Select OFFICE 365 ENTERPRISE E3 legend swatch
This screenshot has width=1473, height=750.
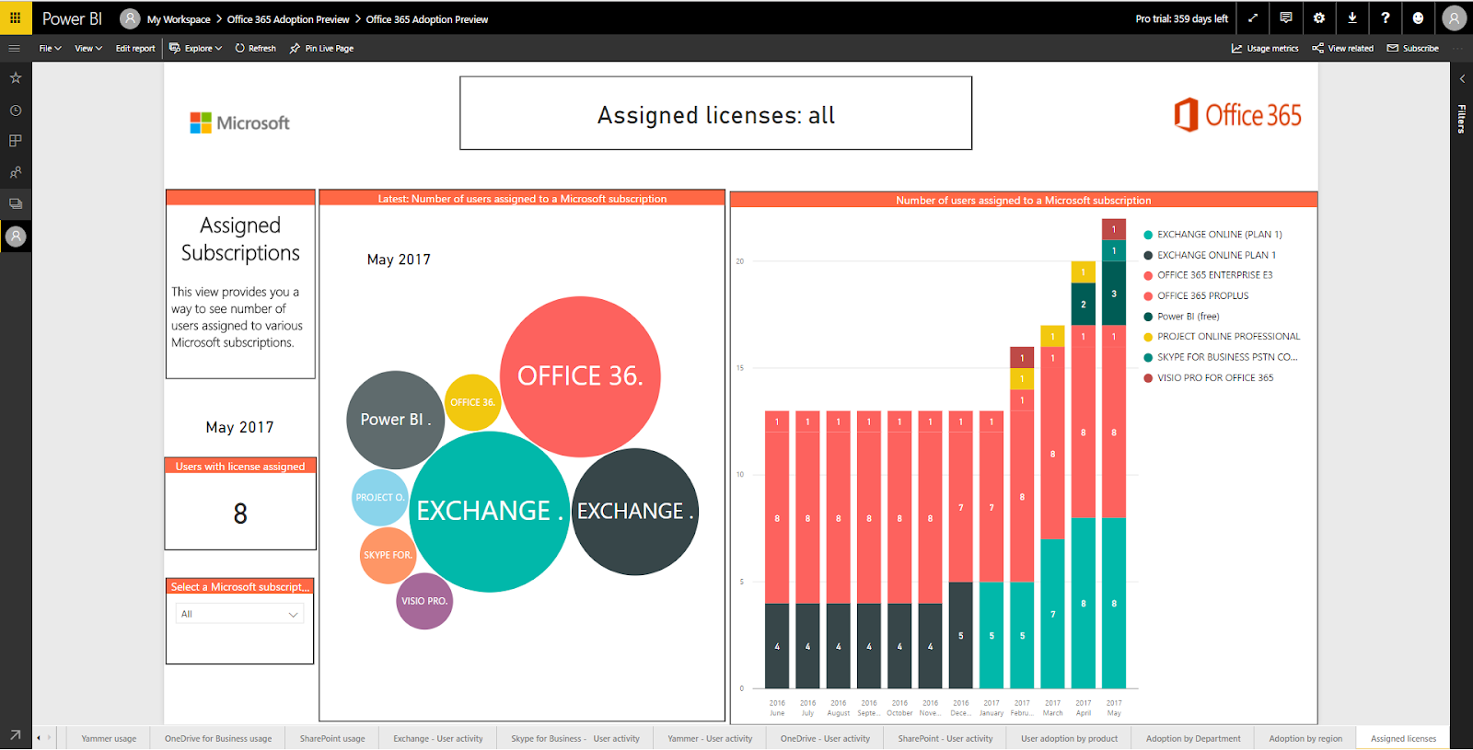pyautogui.click(x=1148, y=275)
